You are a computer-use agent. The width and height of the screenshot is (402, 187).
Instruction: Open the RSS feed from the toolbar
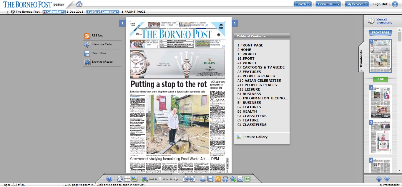[217, 178]
